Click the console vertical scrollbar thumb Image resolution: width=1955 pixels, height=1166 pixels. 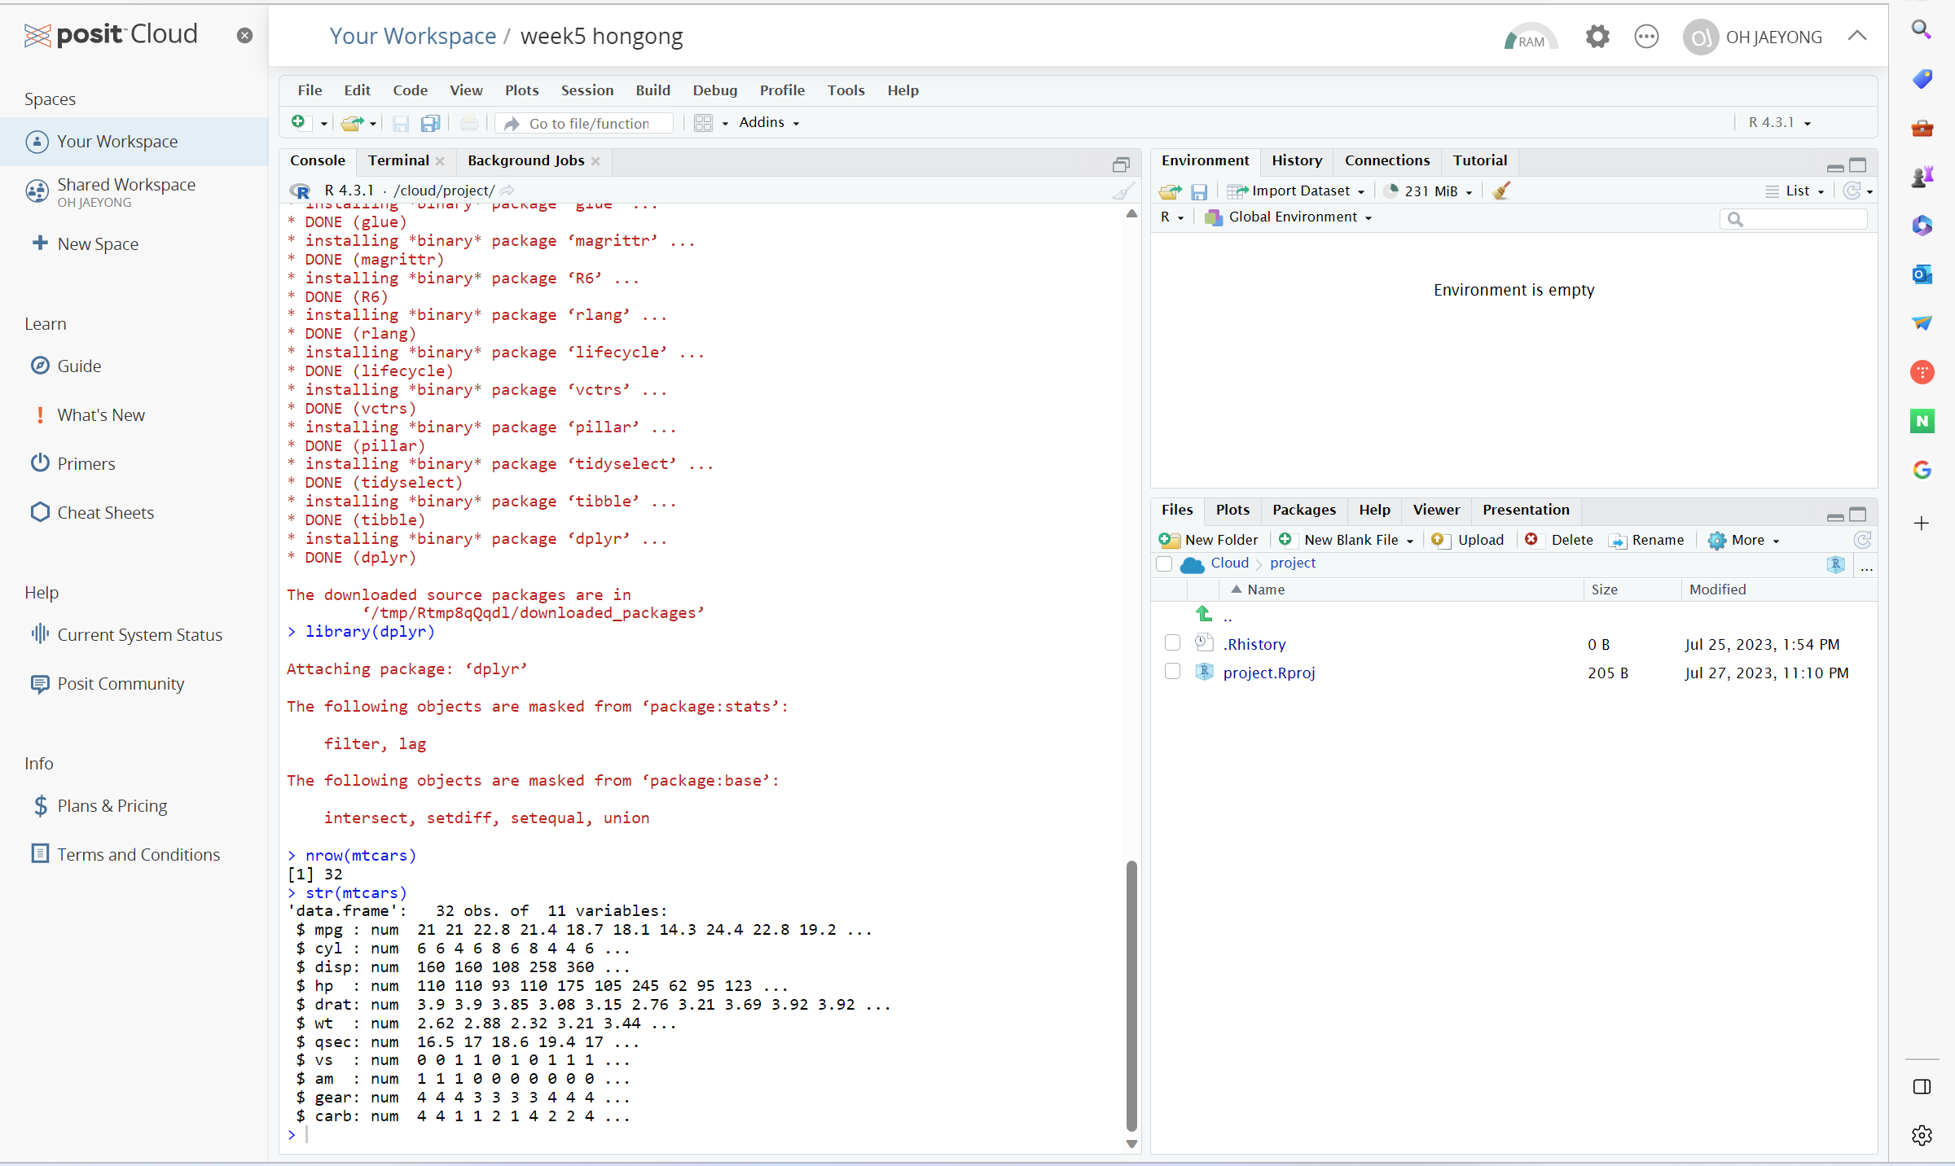[1131, 993]
